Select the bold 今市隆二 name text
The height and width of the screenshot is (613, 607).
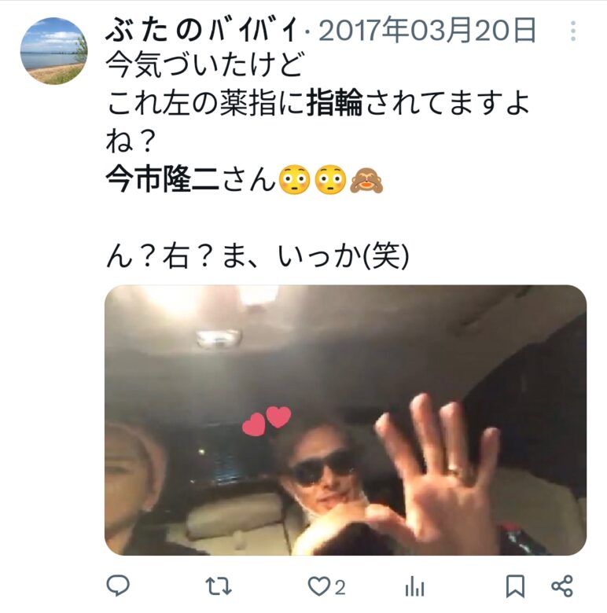[x=162, y=179]
